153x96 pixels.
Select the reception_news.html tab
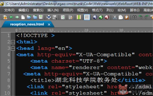[x=27, y=24]
